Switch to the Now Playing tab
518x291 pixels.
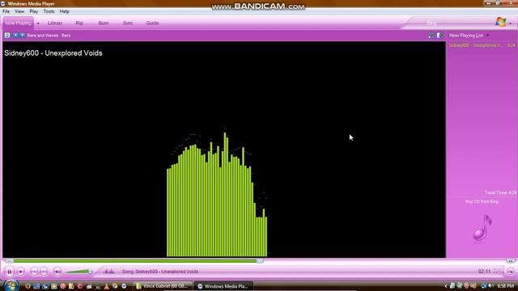coord(18,23)
